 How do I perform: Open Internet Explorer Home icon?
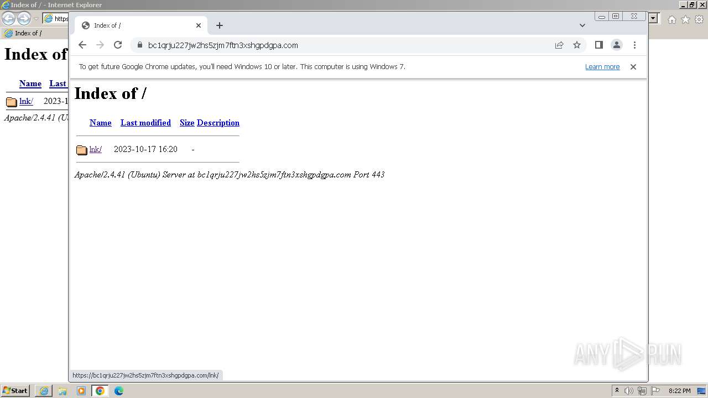point(671,19)
